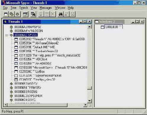Click the Threads 1 horizontal scrollbar right arrow

pyautogui.click(x=85, y=105)
